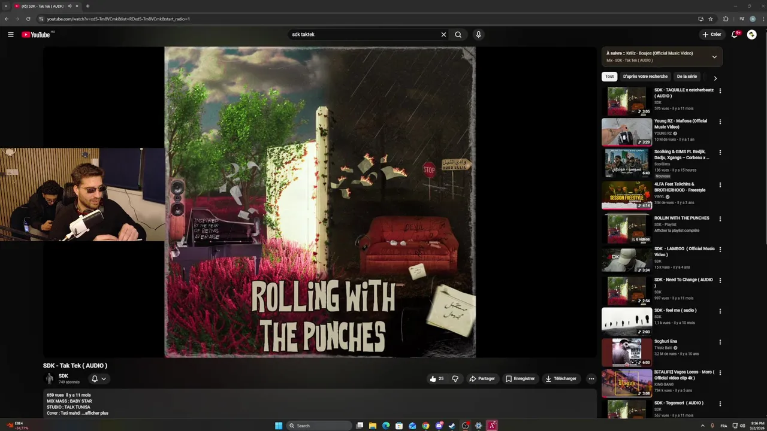
Task: Open Soolking & GIMS Corbeau title
Action: [682, 155]
